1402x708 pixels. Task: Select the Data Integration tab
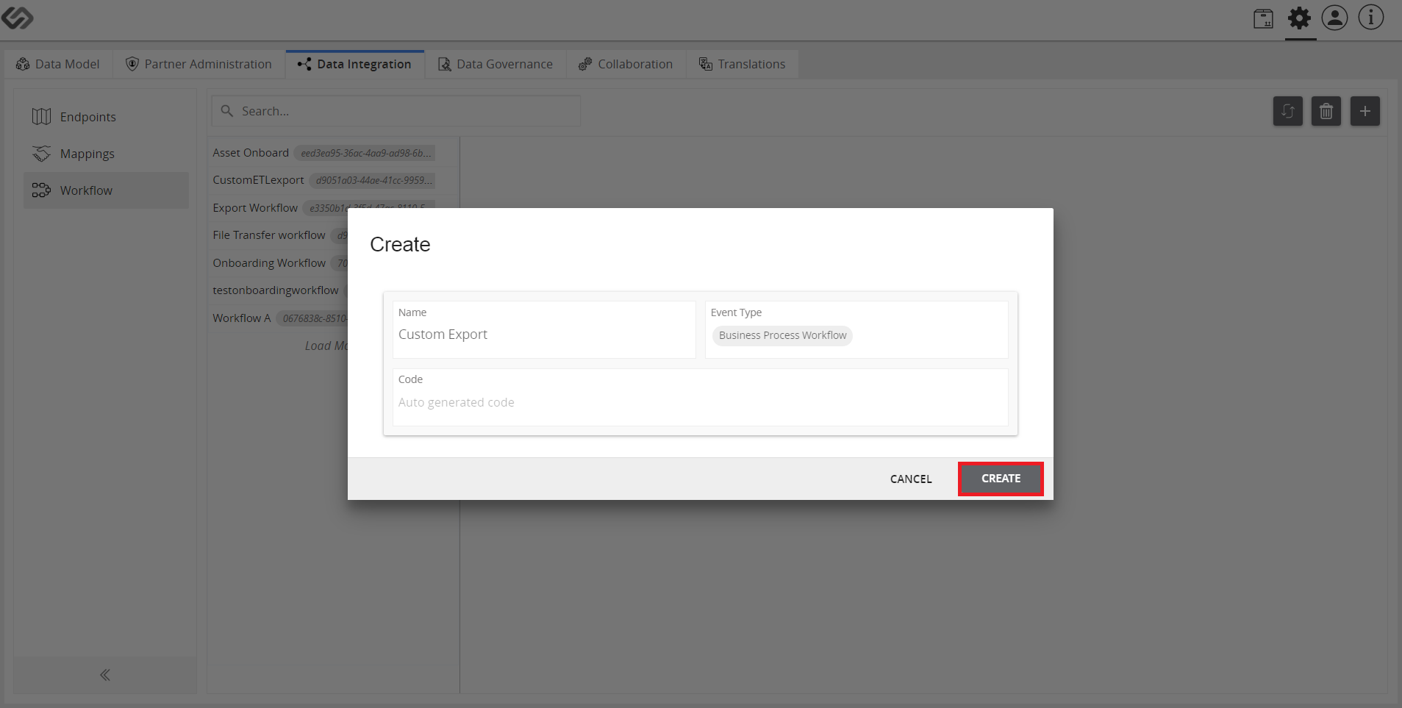tap(355, 64)
